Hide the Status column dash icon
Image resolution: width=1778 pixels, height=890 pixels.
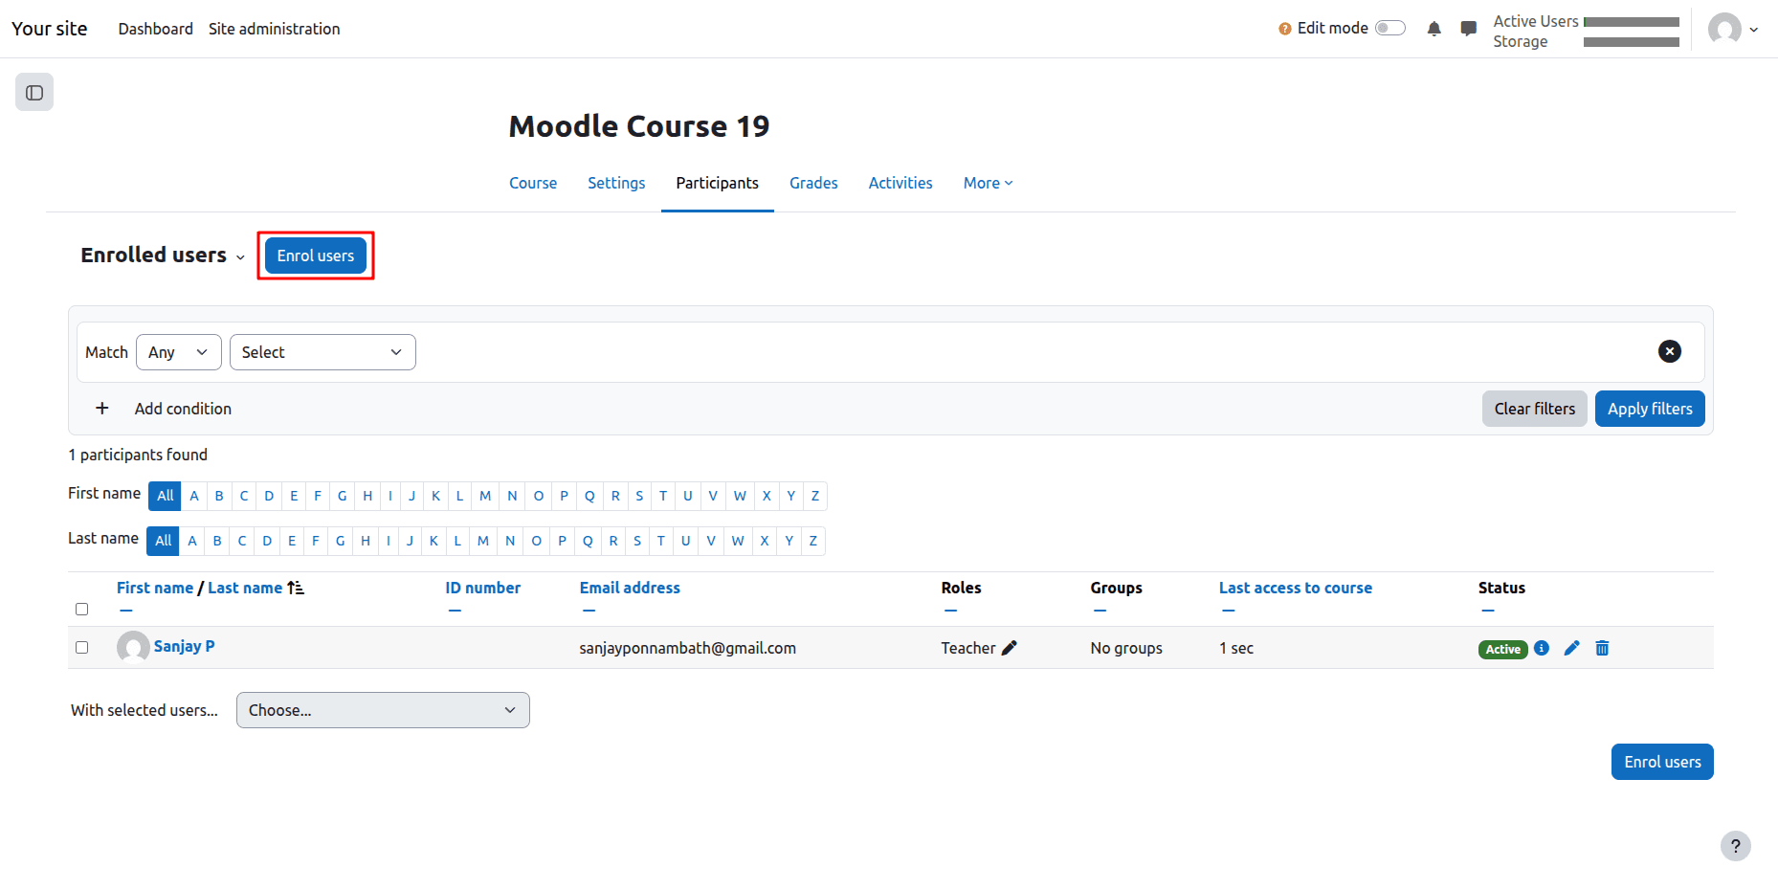click(x=1487, y=611)
